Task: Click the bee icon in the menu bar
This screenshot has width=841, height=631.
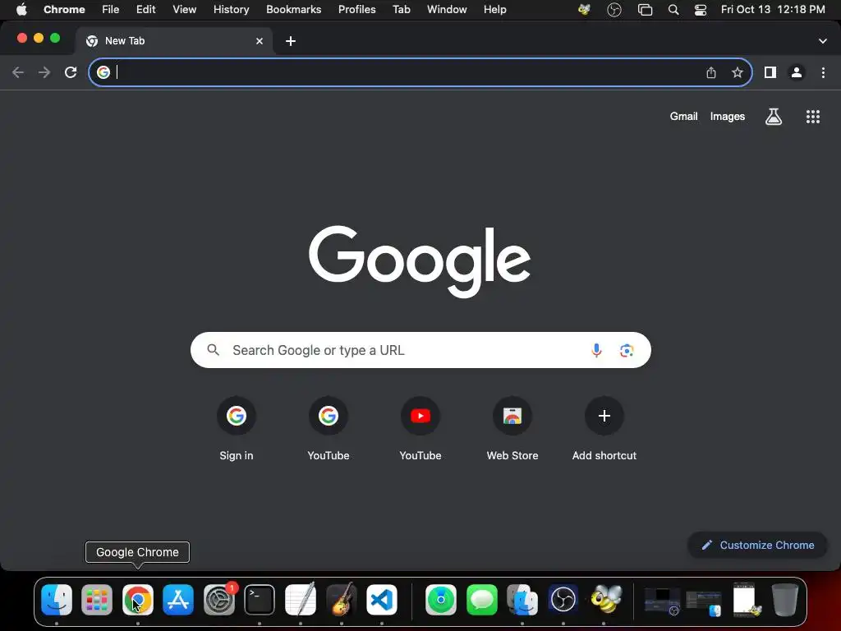Action: [x=585, y=10]
